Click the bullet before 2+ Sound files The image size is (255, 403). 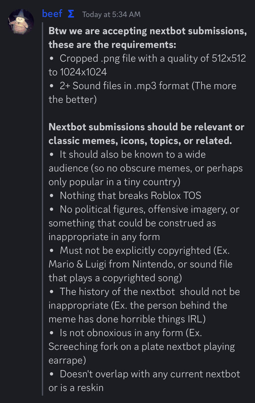point(52,86)
